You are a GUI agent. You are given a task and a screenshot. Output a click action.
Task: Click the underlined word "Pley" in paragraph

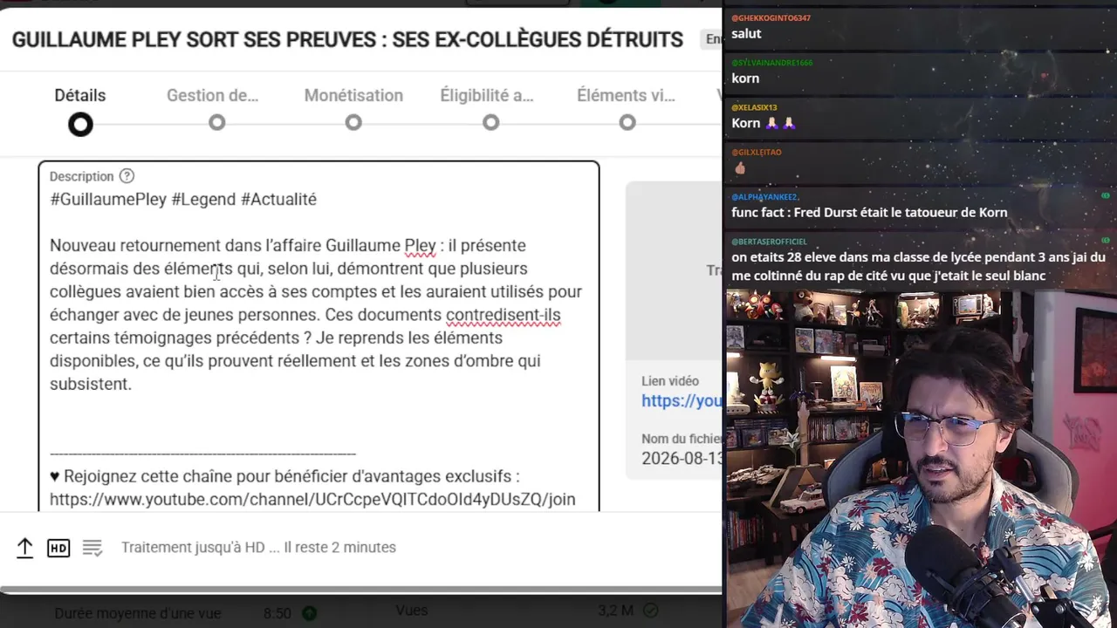coord(420,246)
